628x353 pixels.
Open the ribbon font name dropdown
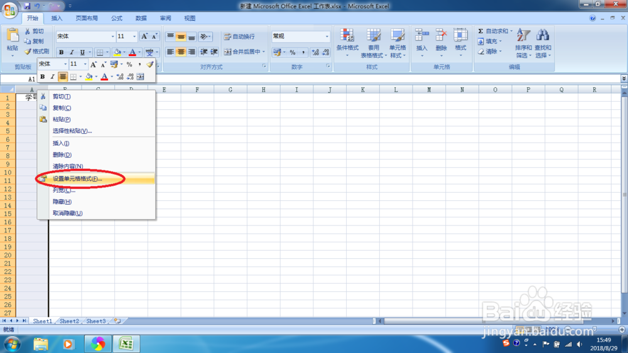[x=112, y=36]
